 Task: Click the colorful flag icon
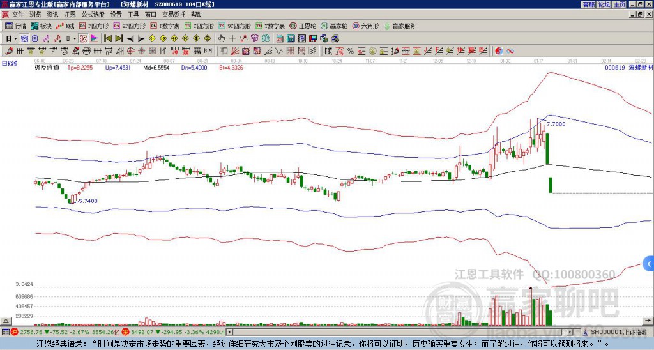tap(95, 38)
